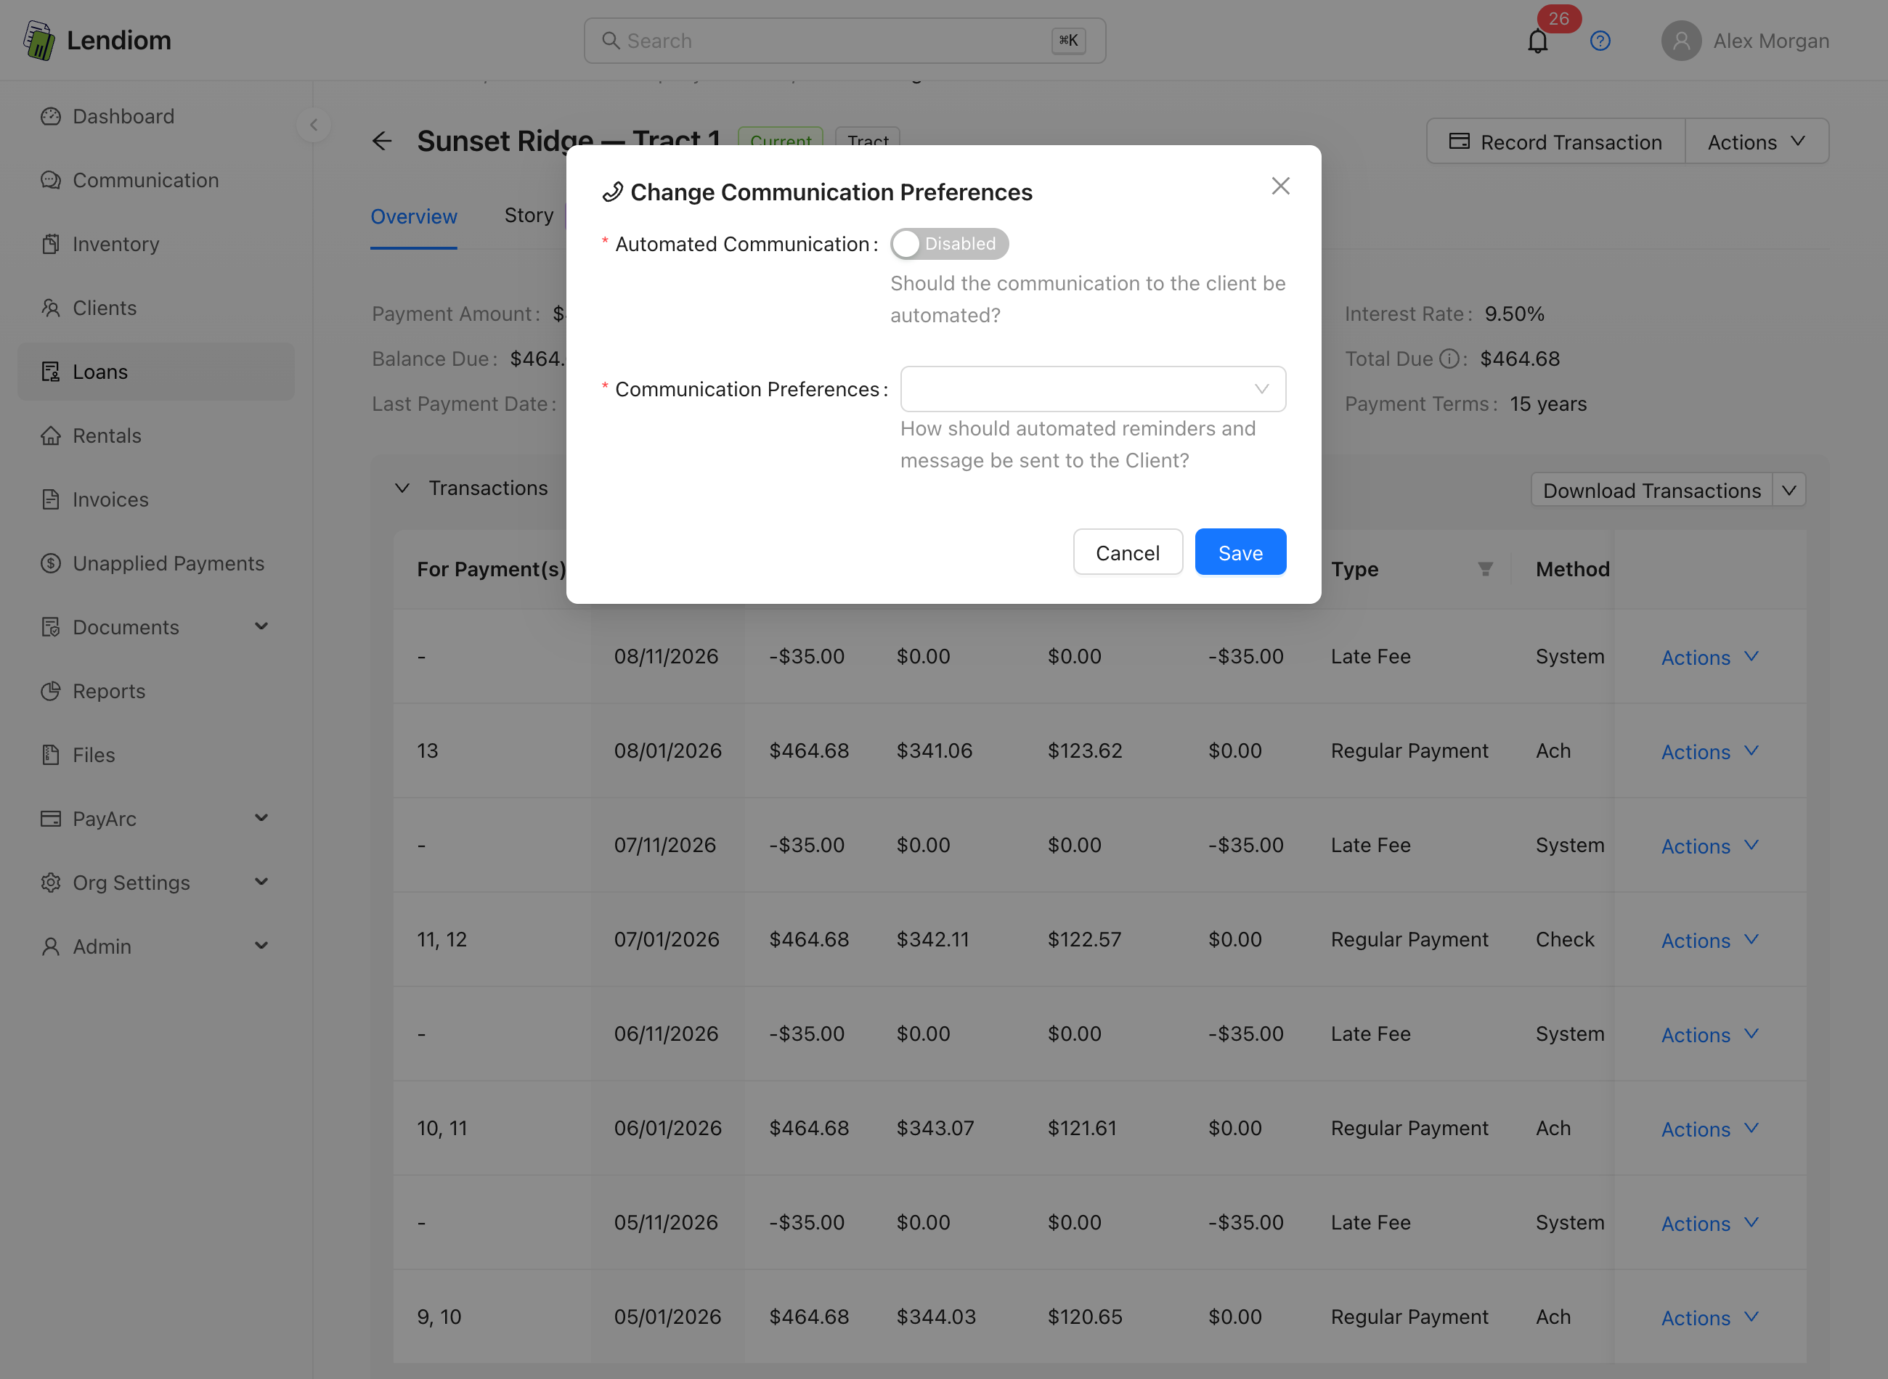Click the Current status tag
This screenshot has height=1379, width=1888.
click(x=780, y=138)
